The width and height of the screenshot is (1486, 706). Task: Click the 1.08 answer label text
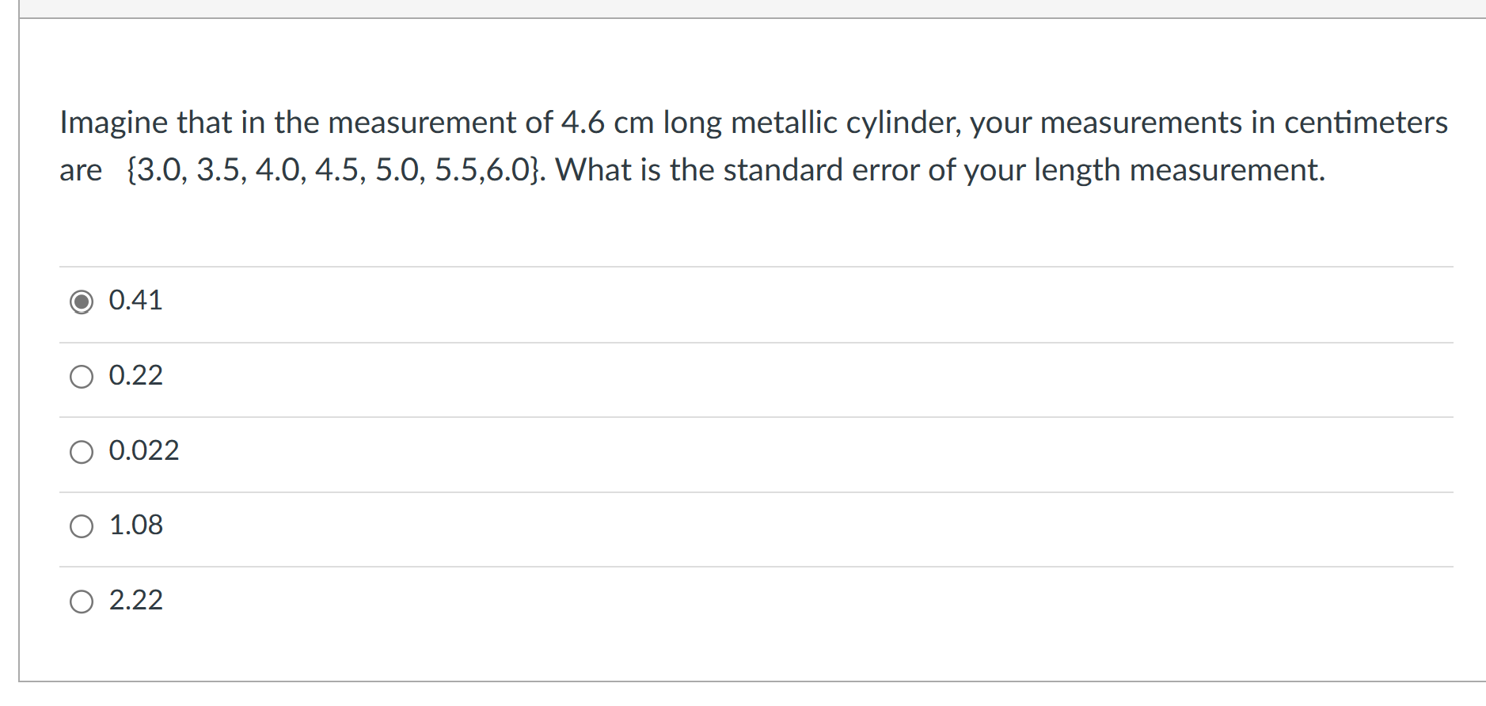[135, 524]
